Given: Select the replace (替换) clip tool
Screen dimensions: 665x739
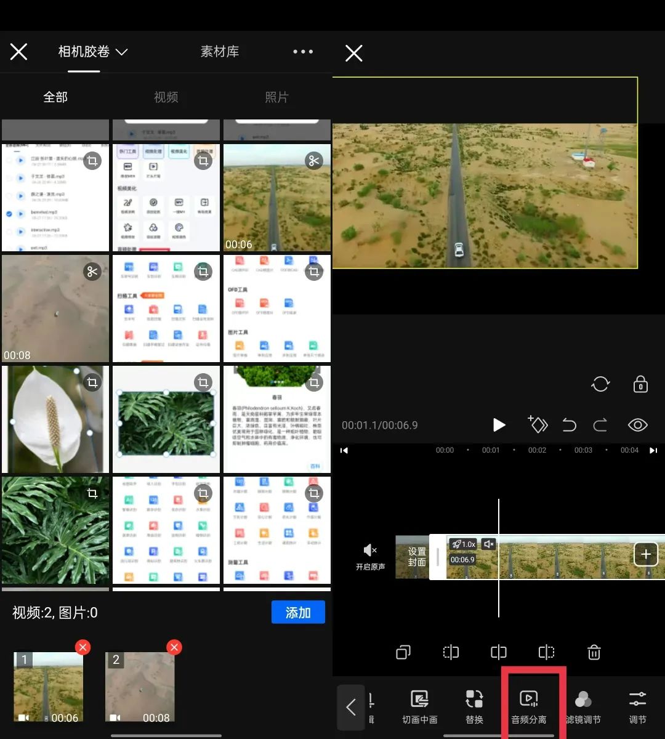Looking at the screenshot, I should click(x=474, y=705).
